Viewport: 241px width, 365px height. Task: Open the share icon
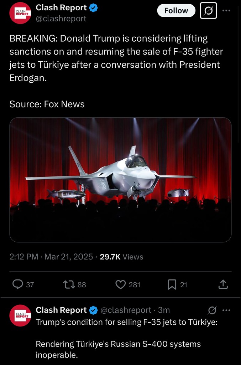tap(222, 284)
